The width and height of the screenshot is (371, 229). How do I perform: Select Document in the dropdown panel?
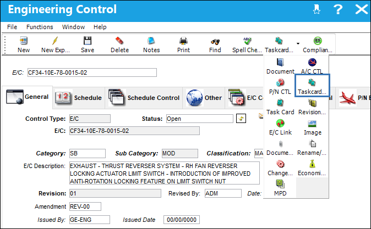coord(280,66)
